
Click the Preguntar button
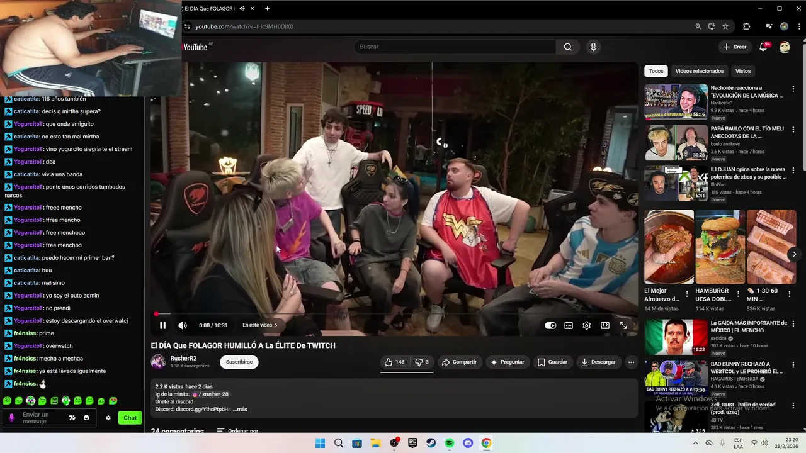[507, 362]
